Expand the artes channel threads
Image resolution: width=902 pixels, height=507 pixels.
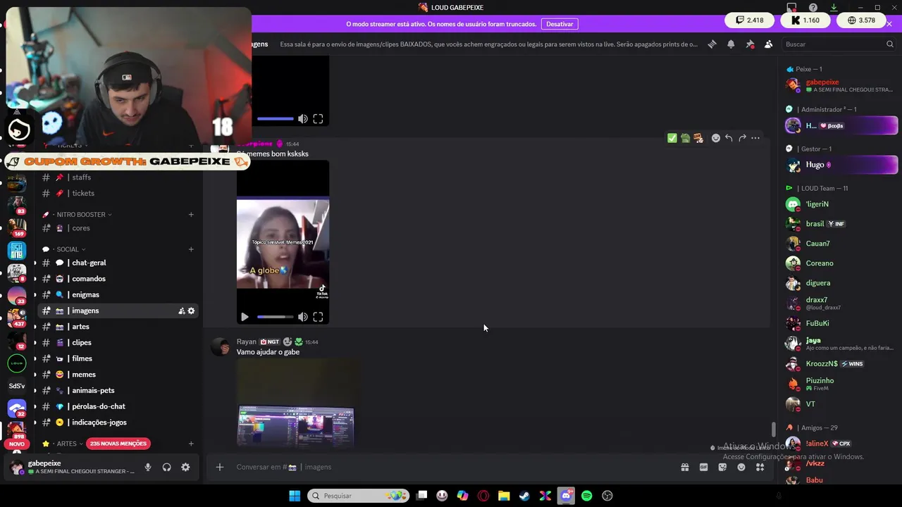(x=118, y=327)
